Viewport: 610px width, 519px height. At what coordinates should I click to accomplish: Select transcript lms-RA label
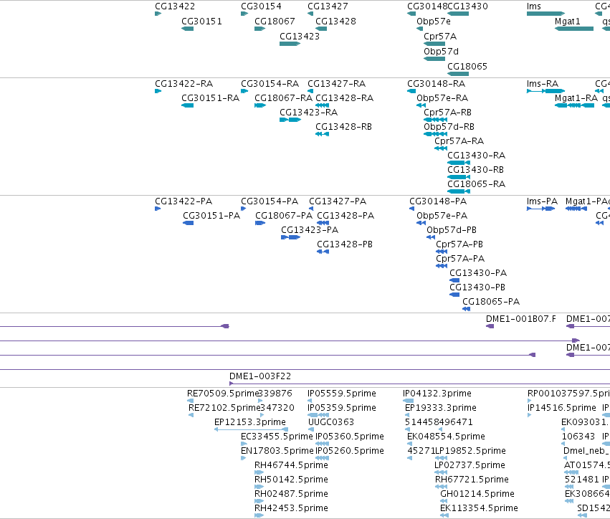coord(543,84)
